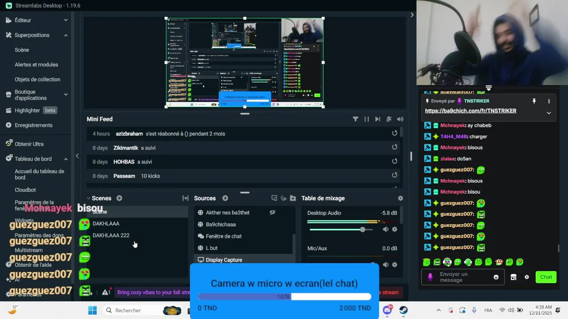Collapse the left sidebar with arrow
The width and height of the screenshot is (568, 319).
[x=77, y=156]
